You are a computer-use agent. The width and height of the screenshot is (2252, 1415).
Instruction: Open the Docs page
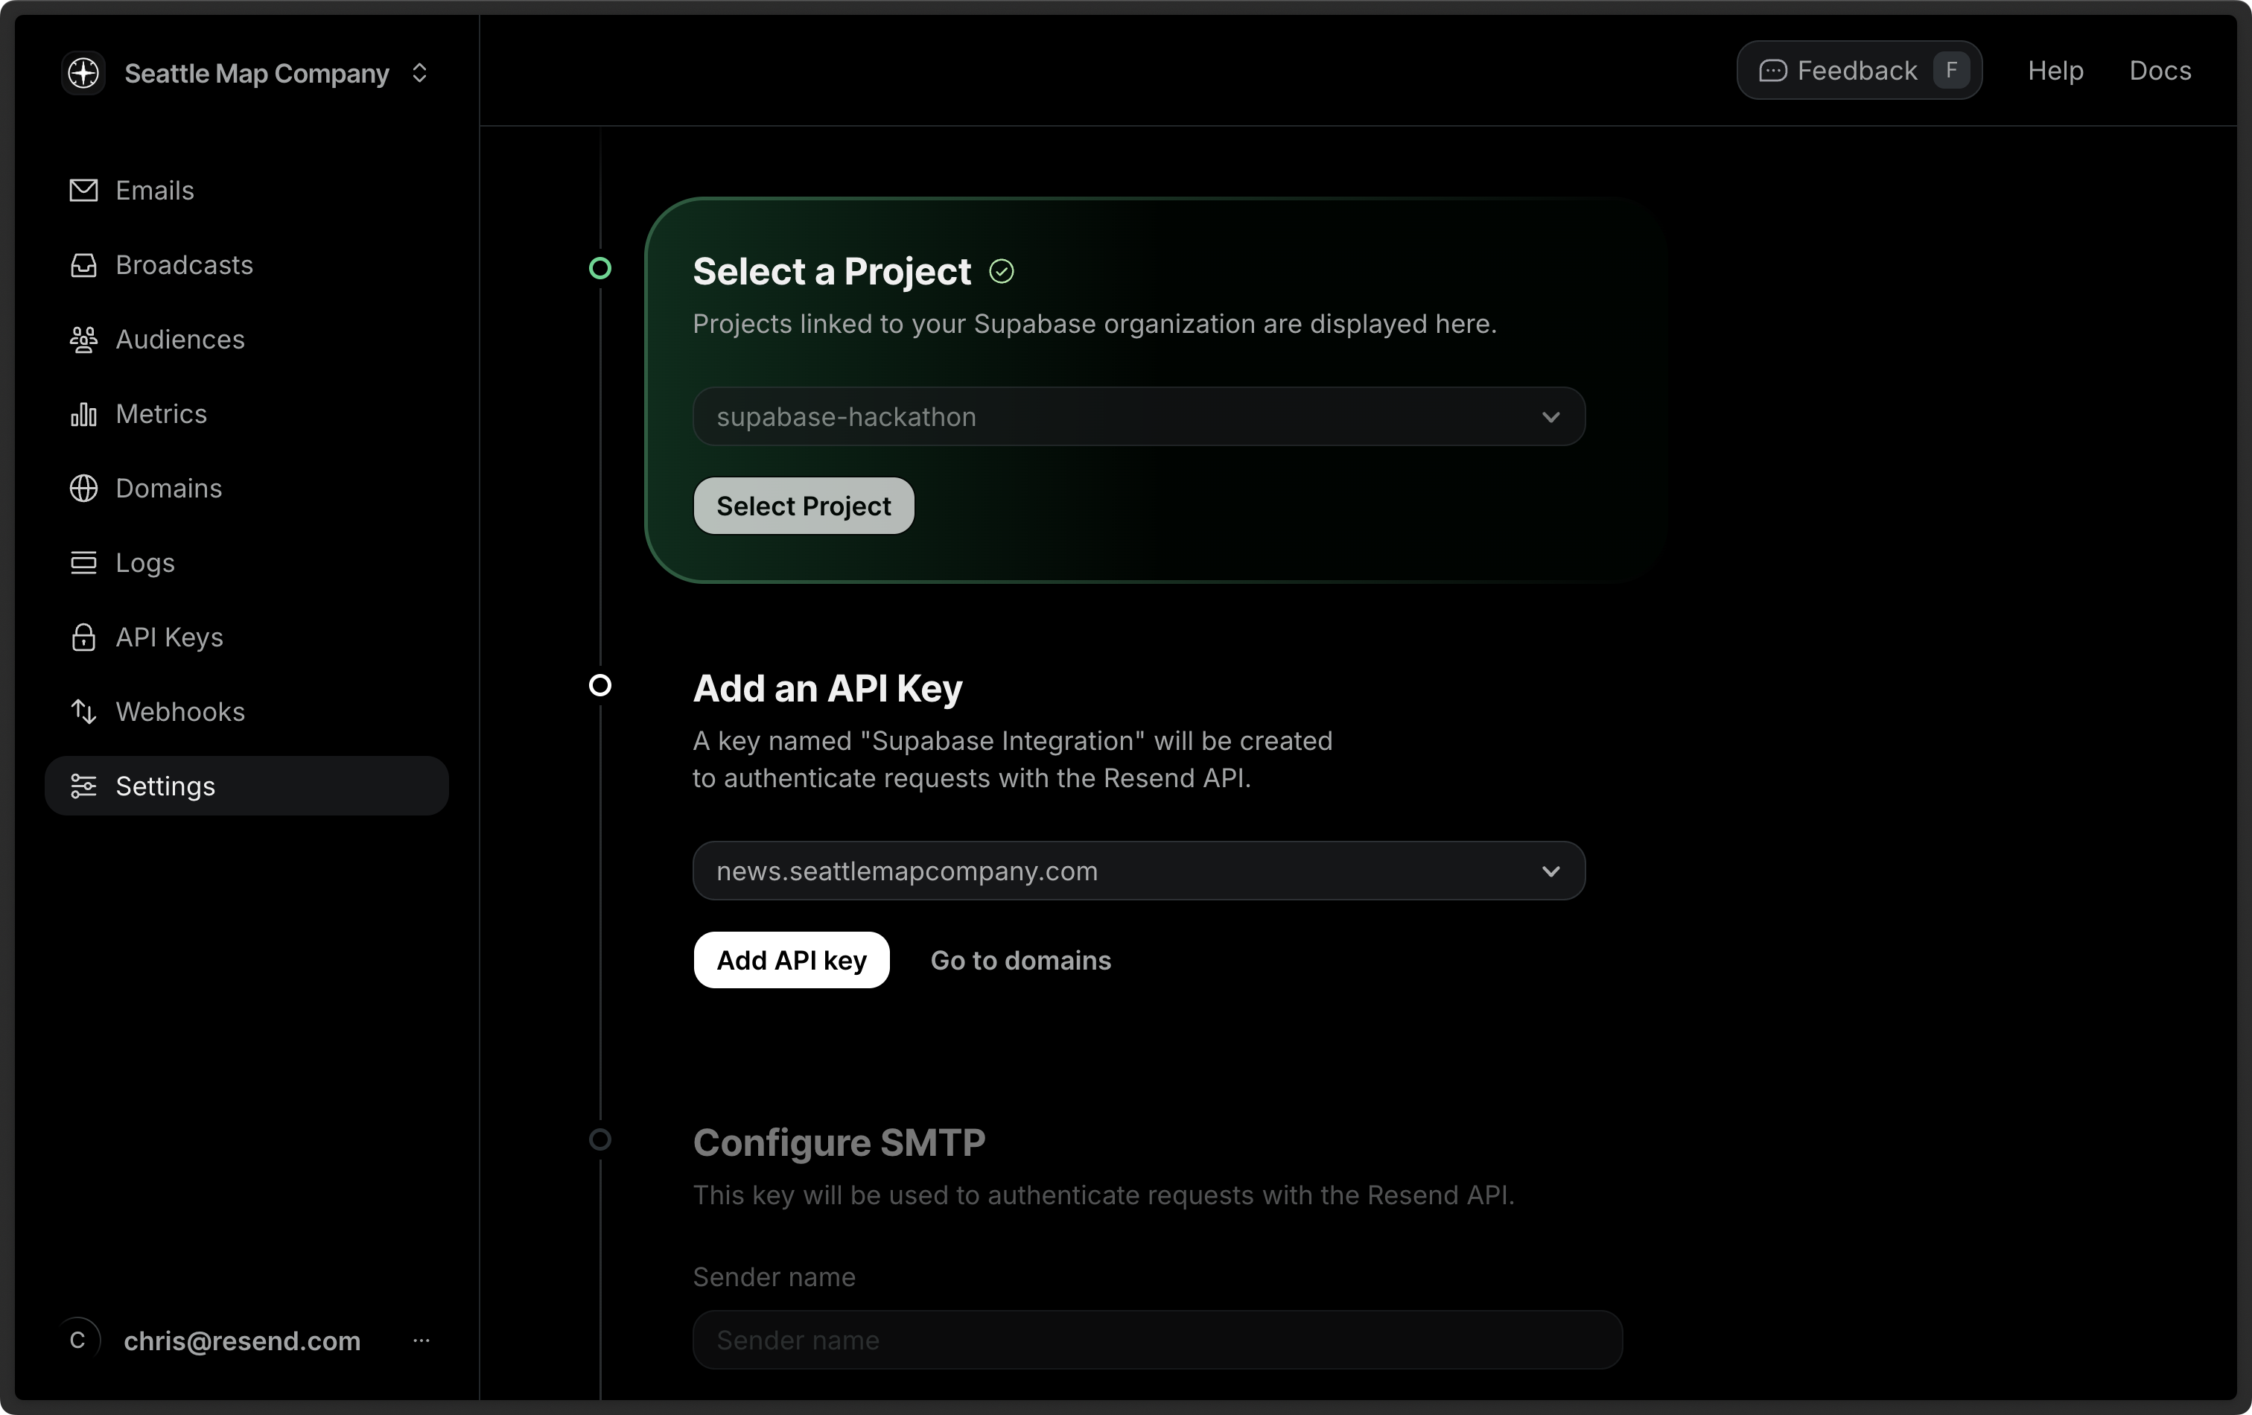point(2160,70)
